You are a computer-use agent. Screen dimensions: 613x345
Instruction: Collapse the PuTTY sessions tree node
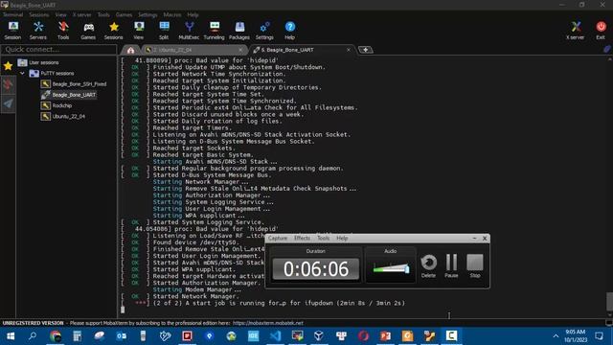[22, 73]
